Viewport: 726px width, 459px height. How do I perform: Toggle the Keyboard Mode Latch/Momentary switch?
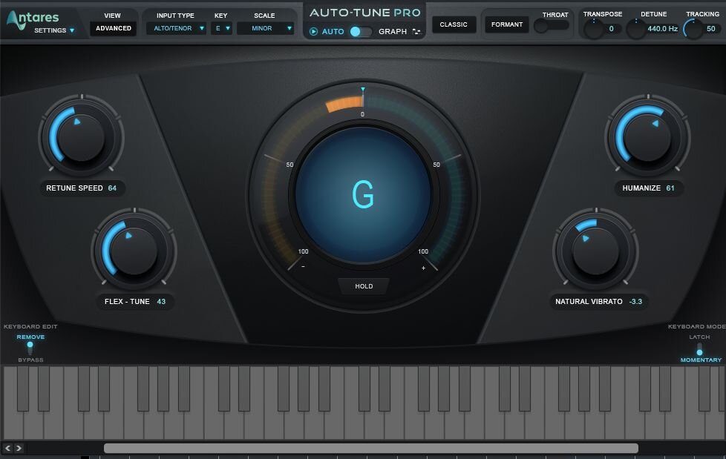pyautogui.click(x=699, y=349)
